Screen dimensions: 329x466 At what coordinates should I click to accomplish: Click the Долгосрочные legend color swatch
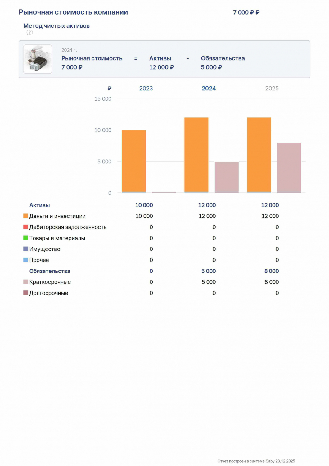click(25, 293)
